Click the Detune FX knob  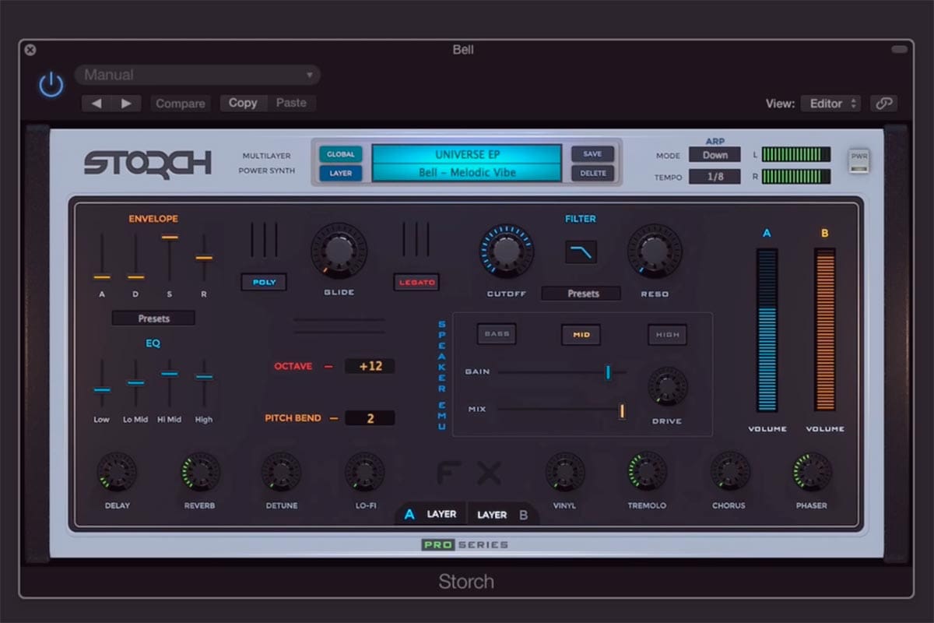[281, 472]
